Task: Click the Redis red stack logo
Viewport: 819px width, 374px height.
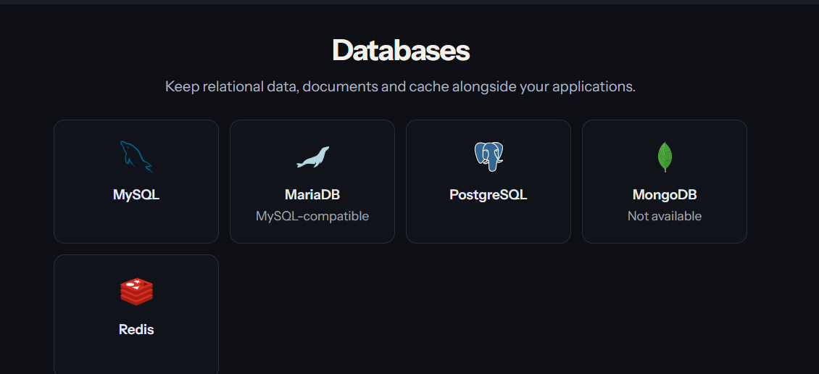Action: pos(136,291)
